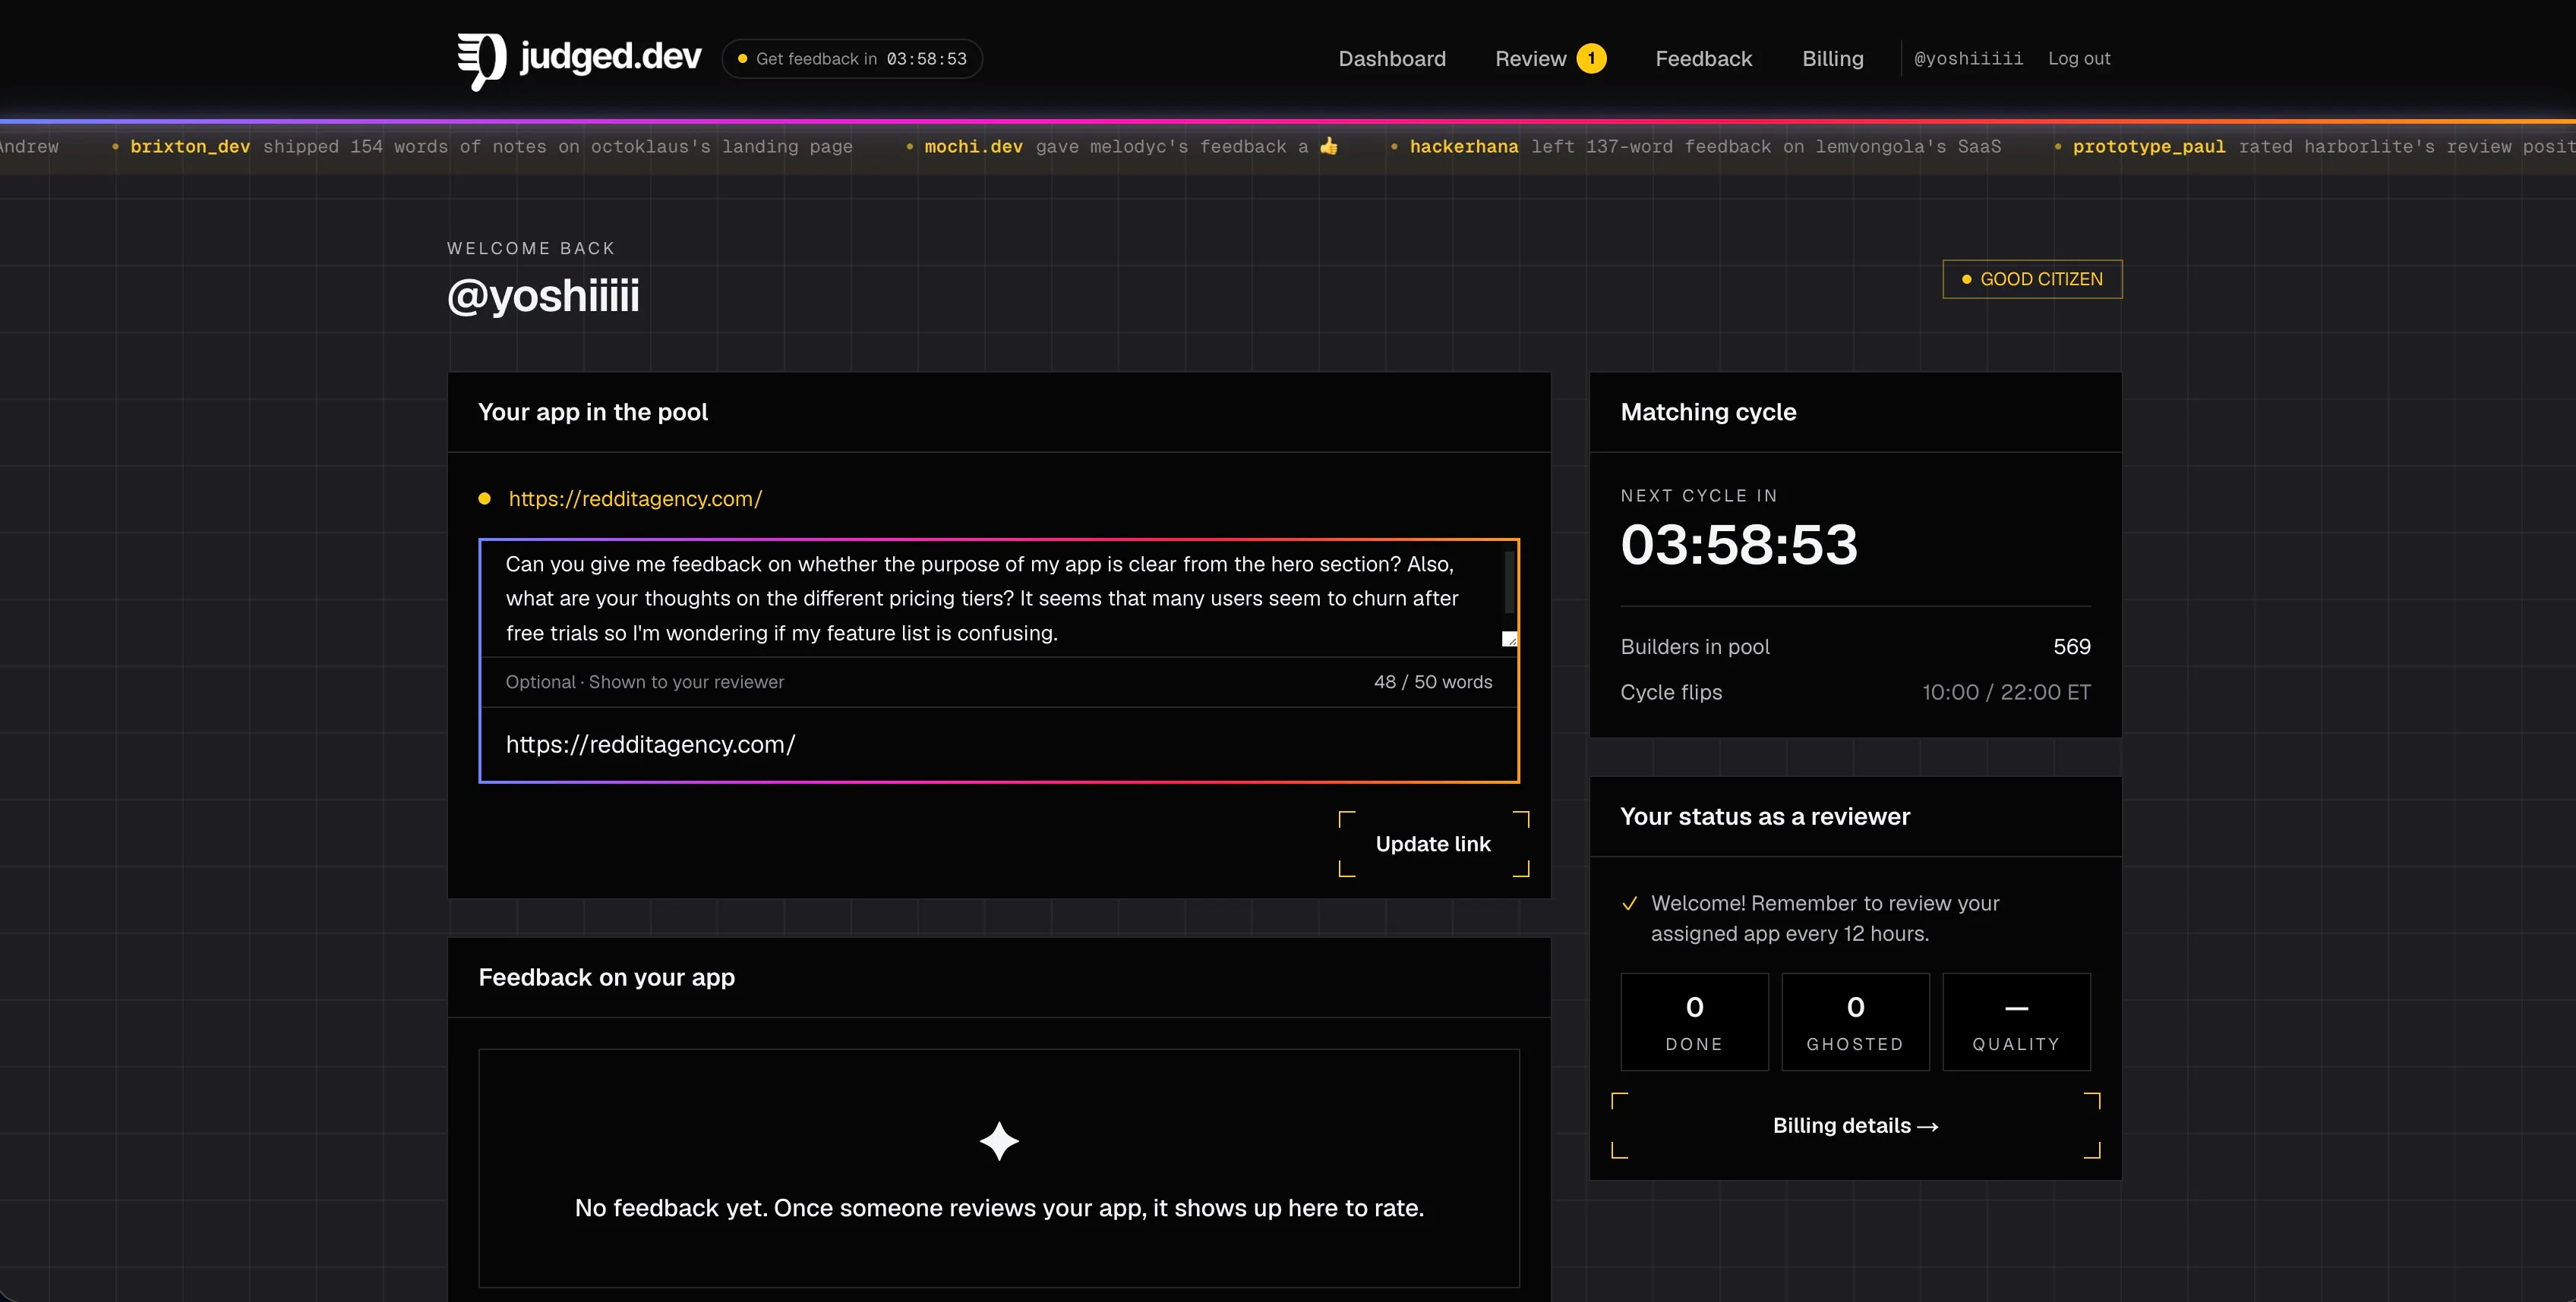Click the large @yoshiiiii welcome heading
The height and width of the screenshot is (1302, 2576).
tap(543, 297)
